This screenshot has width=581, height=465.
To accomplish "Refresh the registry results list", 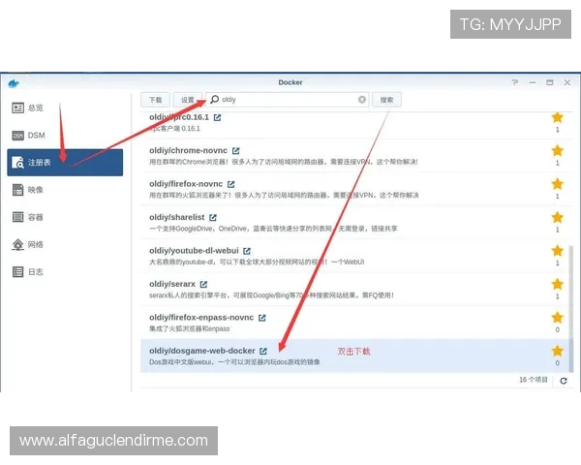I will [x=564, y=381].
